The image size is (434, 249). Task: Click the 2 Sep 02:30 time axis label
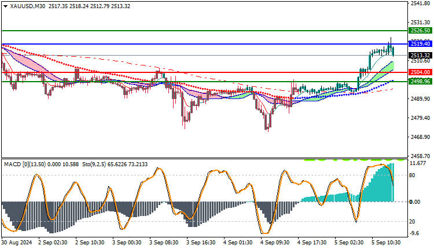click(x=53, y=243)
